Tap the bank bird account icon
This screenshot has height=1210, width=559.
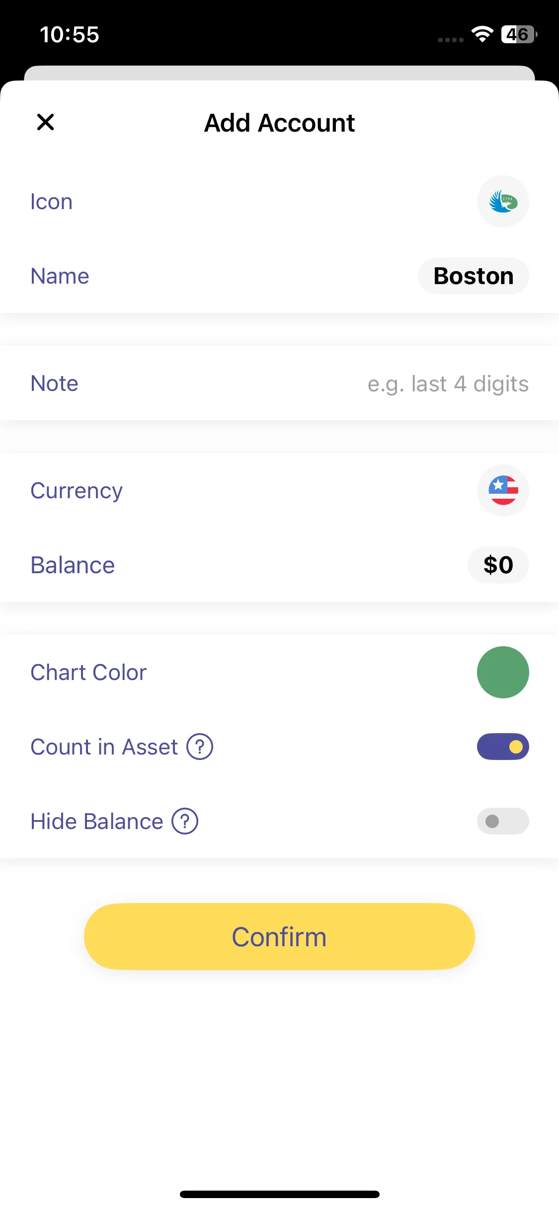coord(503,202)
